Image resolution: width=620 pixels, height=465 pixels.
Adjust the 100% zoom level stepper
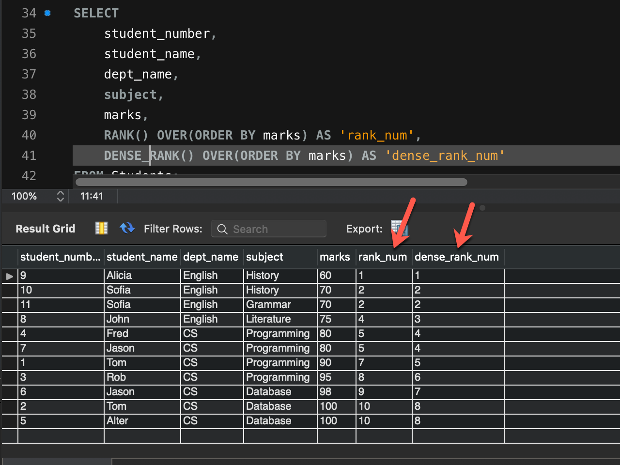coord(61,196)
